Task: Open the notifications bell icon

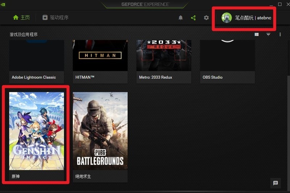Action: click(x=181, y=18)
